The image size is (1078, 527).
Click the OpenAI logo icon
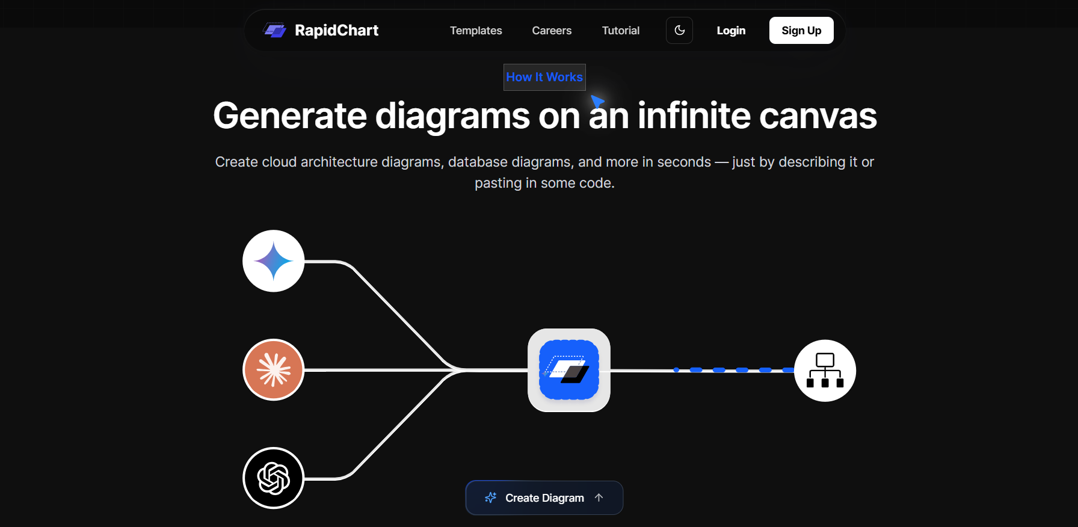pyautogui.click(x=274, y=478)
